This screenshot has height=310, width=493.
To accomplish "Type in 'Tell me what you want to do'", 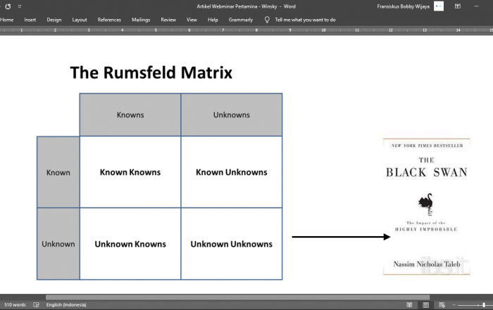I will [x=305, y=20].
